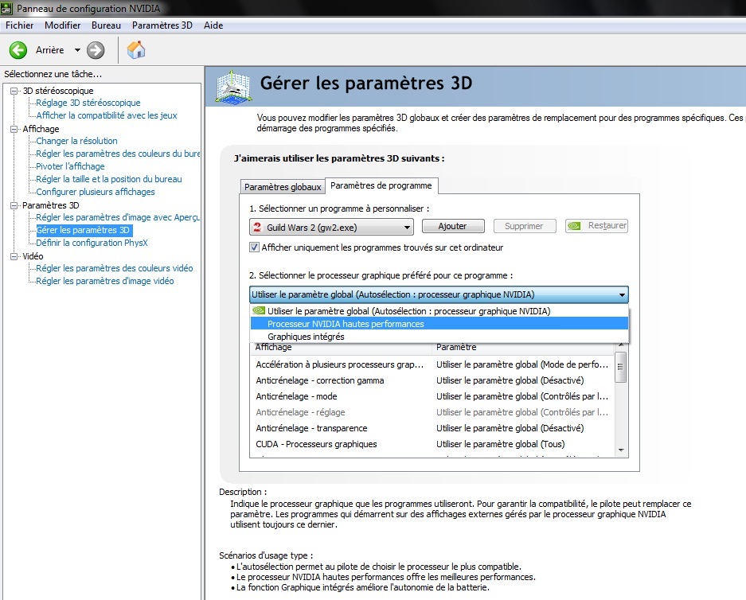The width and height of the screenshot is (746, 600).
Task: Select 'CUDA - Processeurs graphiques' row
Action: click(432, 444)
